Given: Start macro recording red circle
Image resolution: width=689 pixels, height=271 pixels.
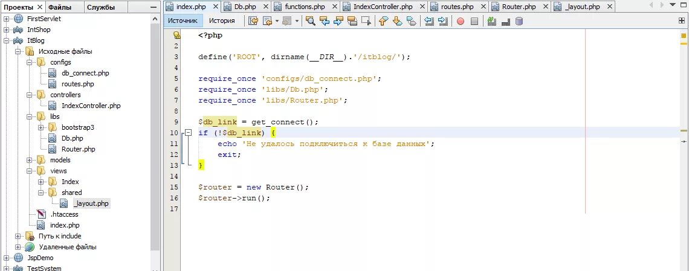Looking at the screenshot, I should pyautogui.click(x=461, y=21).
